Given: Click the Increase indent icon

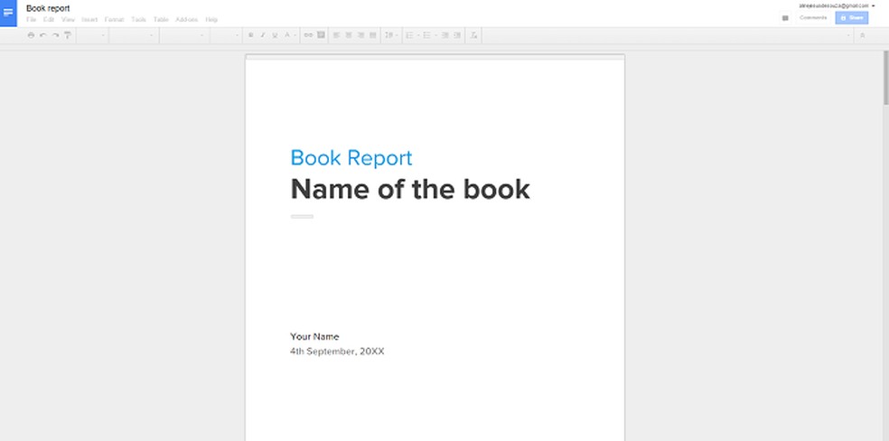Looking at the screenshot, I should click(457, 35).
